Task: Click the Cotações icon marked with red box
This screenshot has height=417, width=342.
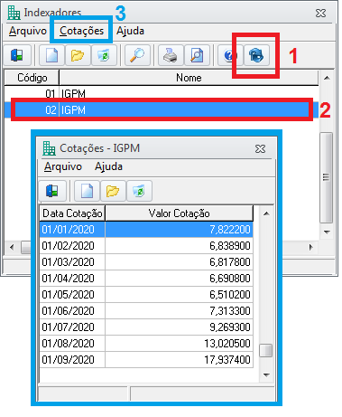Action: point(256,55)
